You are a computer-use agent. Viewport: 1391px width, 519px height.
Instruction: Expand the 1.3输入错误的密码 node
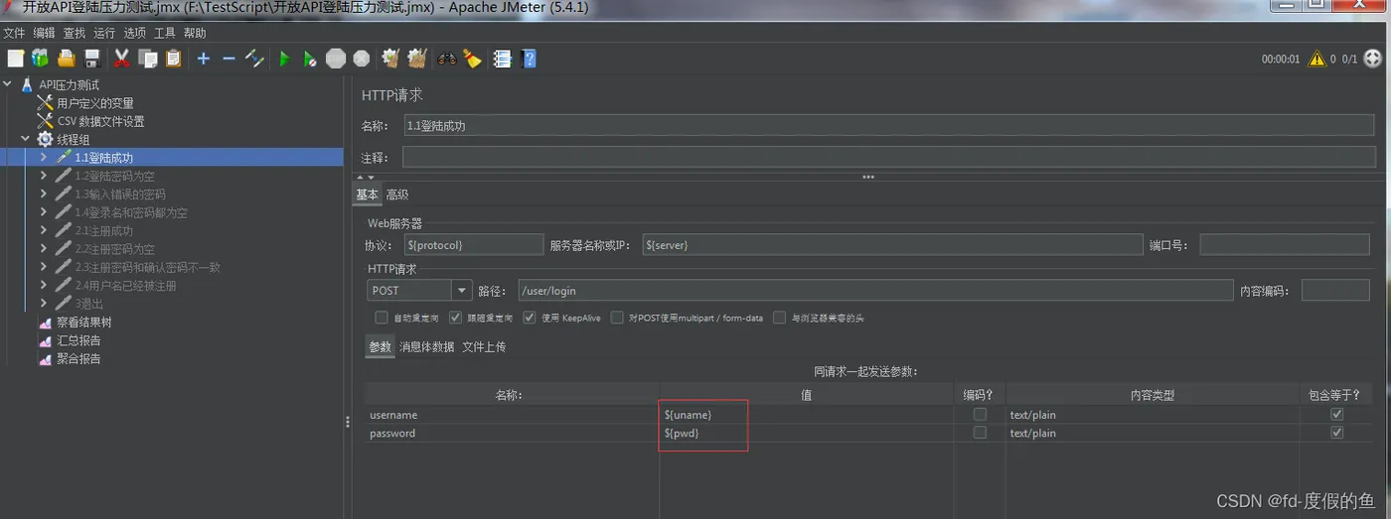pos(44,195)
